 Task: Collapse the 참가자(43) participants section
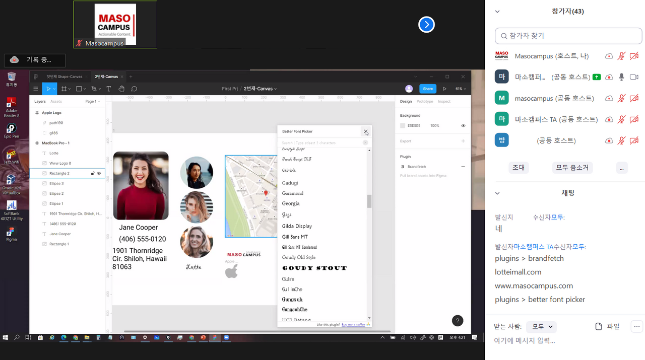(497, 12)
